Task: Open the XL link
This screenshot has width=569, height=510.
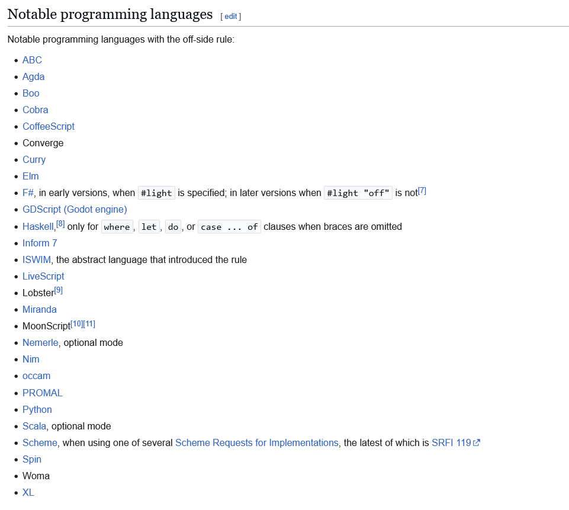Action: click(x=28, y=493)
